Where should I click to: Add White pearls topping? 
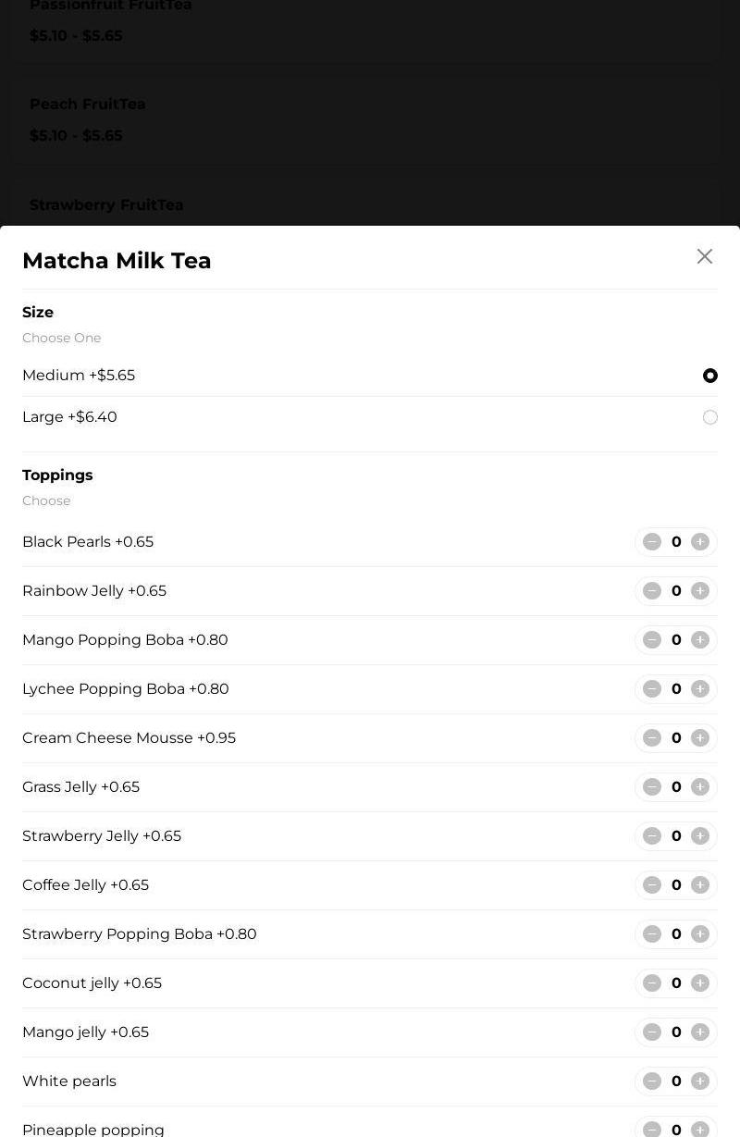coord(700,1081)
